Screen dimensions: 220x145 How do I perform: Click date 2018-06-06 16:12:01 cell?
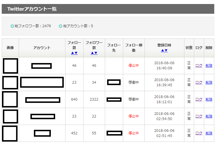coord(164,99)
